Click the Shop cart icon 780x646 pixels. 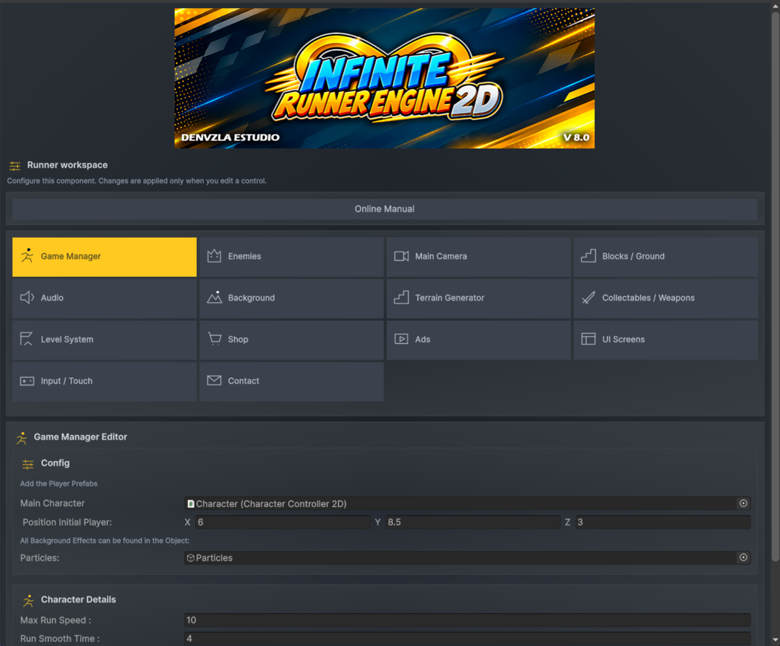click(x=215, y=339)
